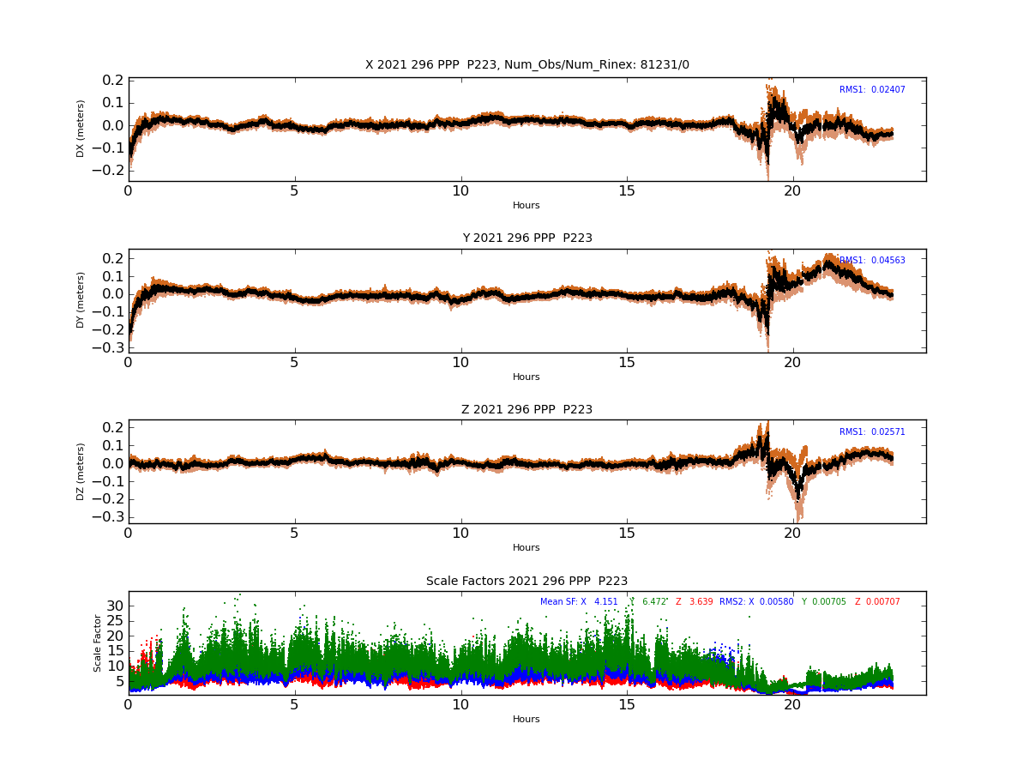Click the 'Scale Factors 2021 296 PPP P223' title
The height and width of the screenshot is (772, 1029).
tap(527, 582)
